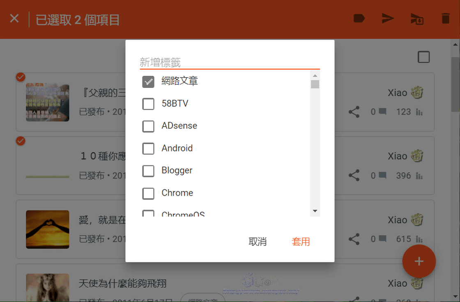The width and height of the screenshot is (460, 302).
Task: Click the Chrome label text
Action: click(x=177, y=193)
